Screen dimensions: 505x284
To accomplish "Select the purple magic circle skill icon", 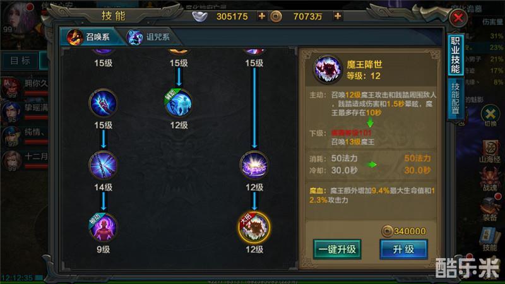I will coord(254,165).
